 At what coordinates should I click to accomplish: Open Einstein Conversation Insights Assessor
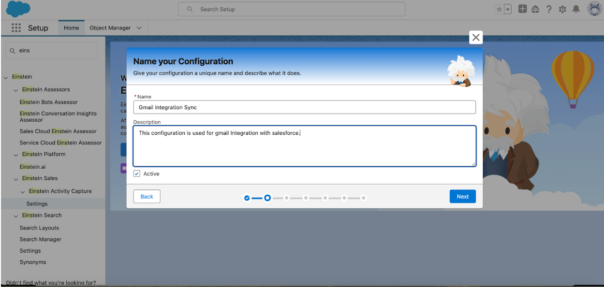pos(58,116)
